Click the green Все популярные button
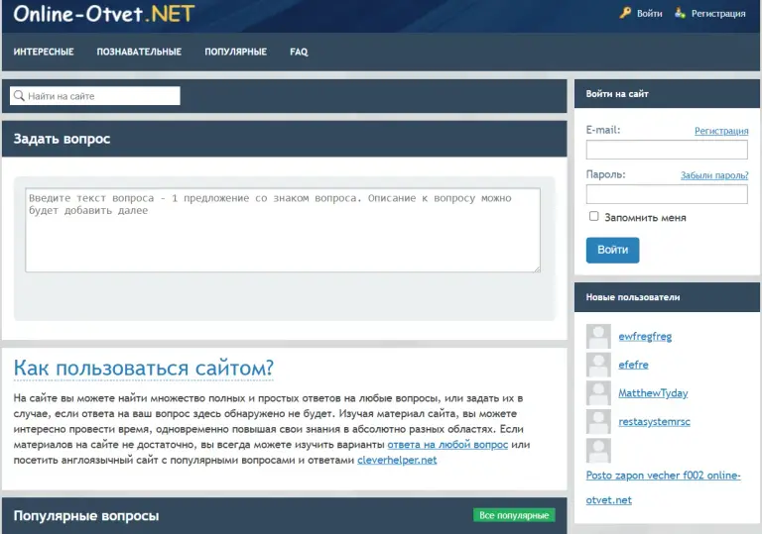This screenshot has height=534, width=762. tap(514, 515)
